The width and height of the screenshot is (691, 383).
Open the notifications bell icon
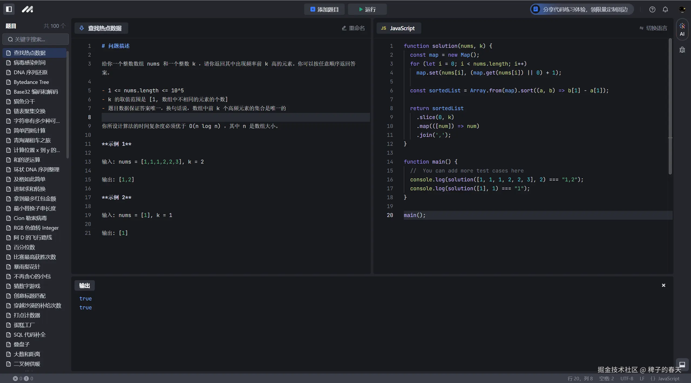tap(665, 9)
